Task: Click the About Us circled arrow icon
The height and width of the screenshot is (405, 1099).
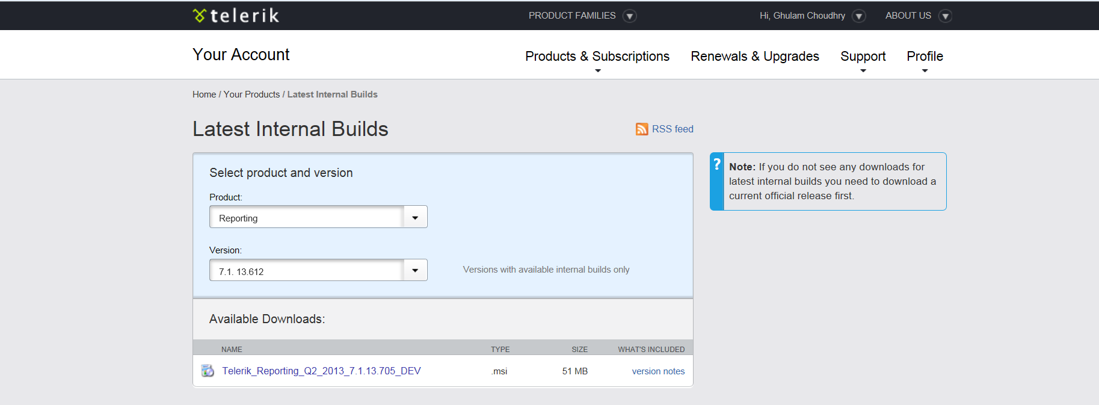Action: click(945, 16)
